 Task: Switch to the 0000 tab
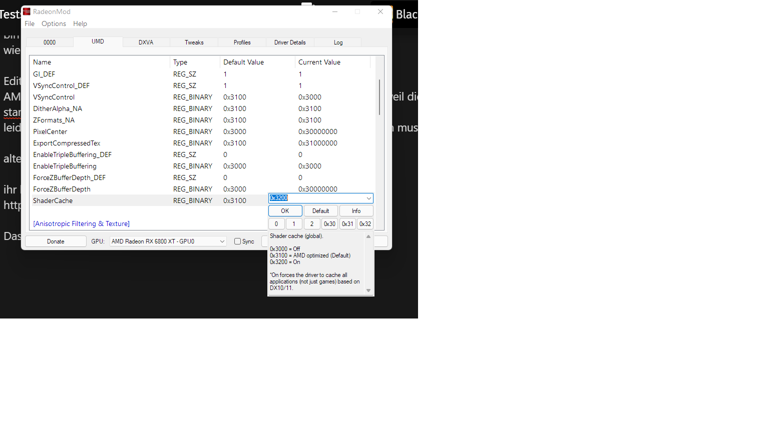[x=50, y=42]
